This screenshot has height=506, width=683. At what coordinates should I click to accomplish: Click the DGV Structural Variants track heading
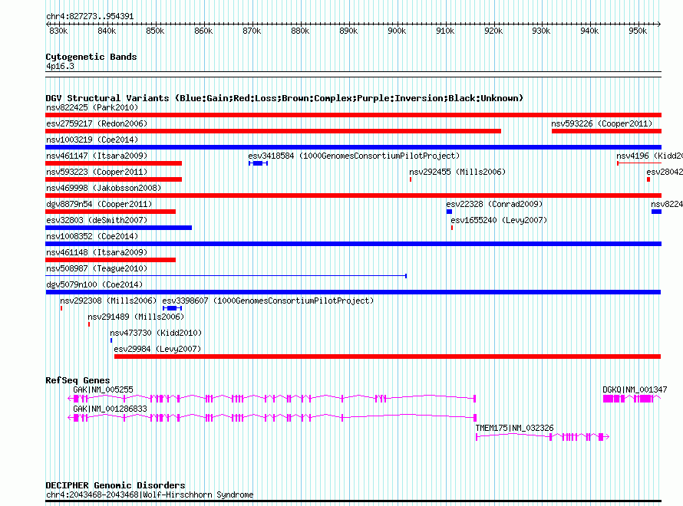point(284,98)
